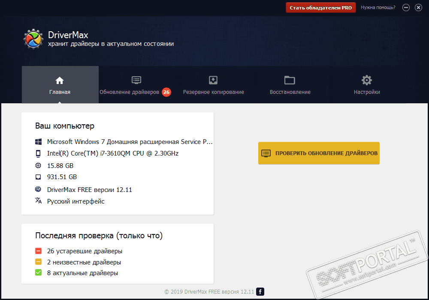Viewport: 429px width, 300px height.
Task: Click the gear icon beside DriverMax FREE версии
Action: 38,189
